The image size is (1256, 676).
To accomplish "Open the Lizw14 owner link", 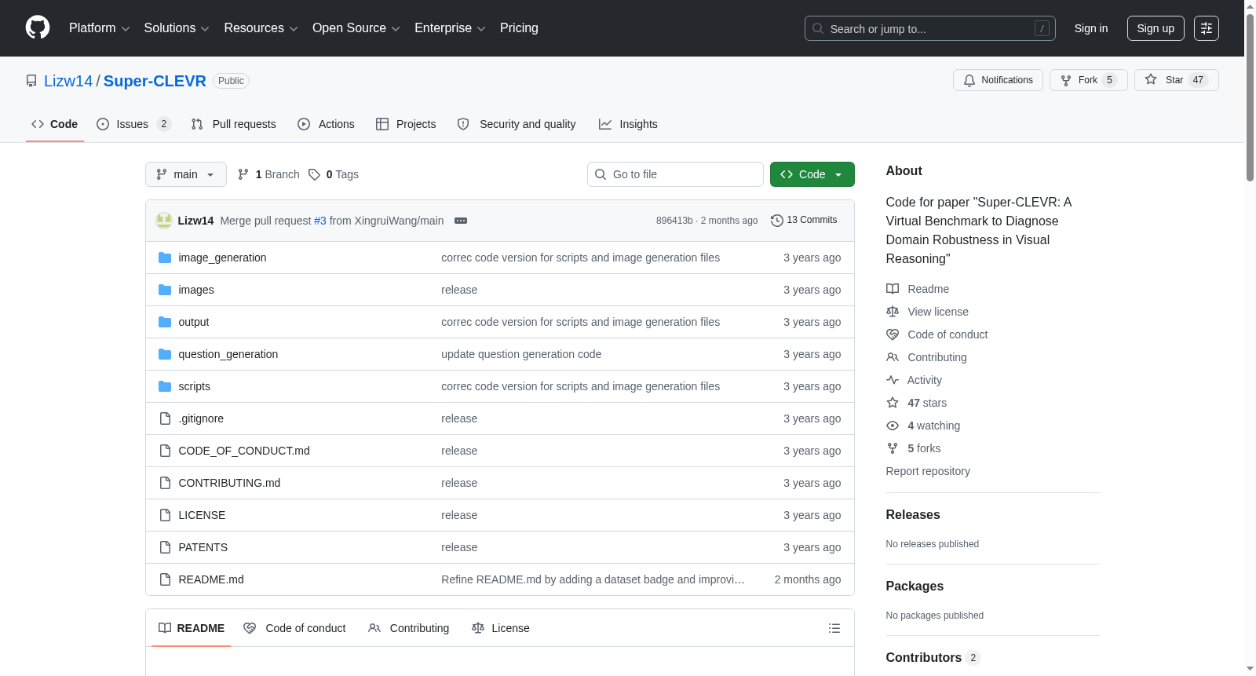I will point(68,81).
